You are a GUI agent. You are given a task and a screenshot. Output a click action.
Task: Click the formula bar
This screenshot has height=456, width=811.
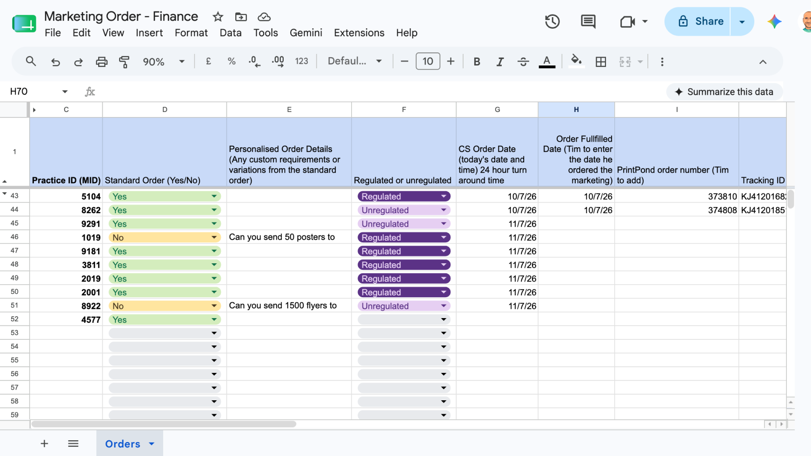(381, 91)
